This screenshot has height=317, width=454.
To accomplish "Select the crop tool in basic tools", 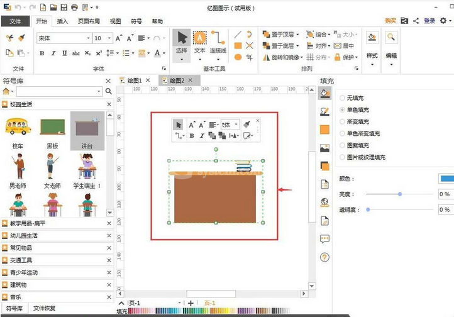I will pos(249,57).
